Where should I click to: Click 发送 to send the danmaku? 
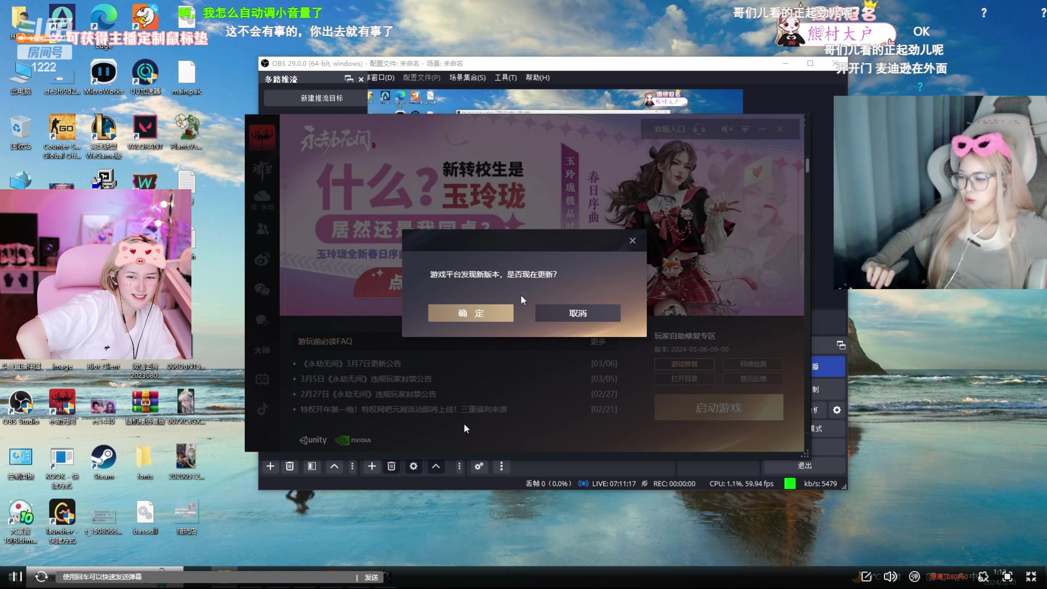tap(371, 577)
